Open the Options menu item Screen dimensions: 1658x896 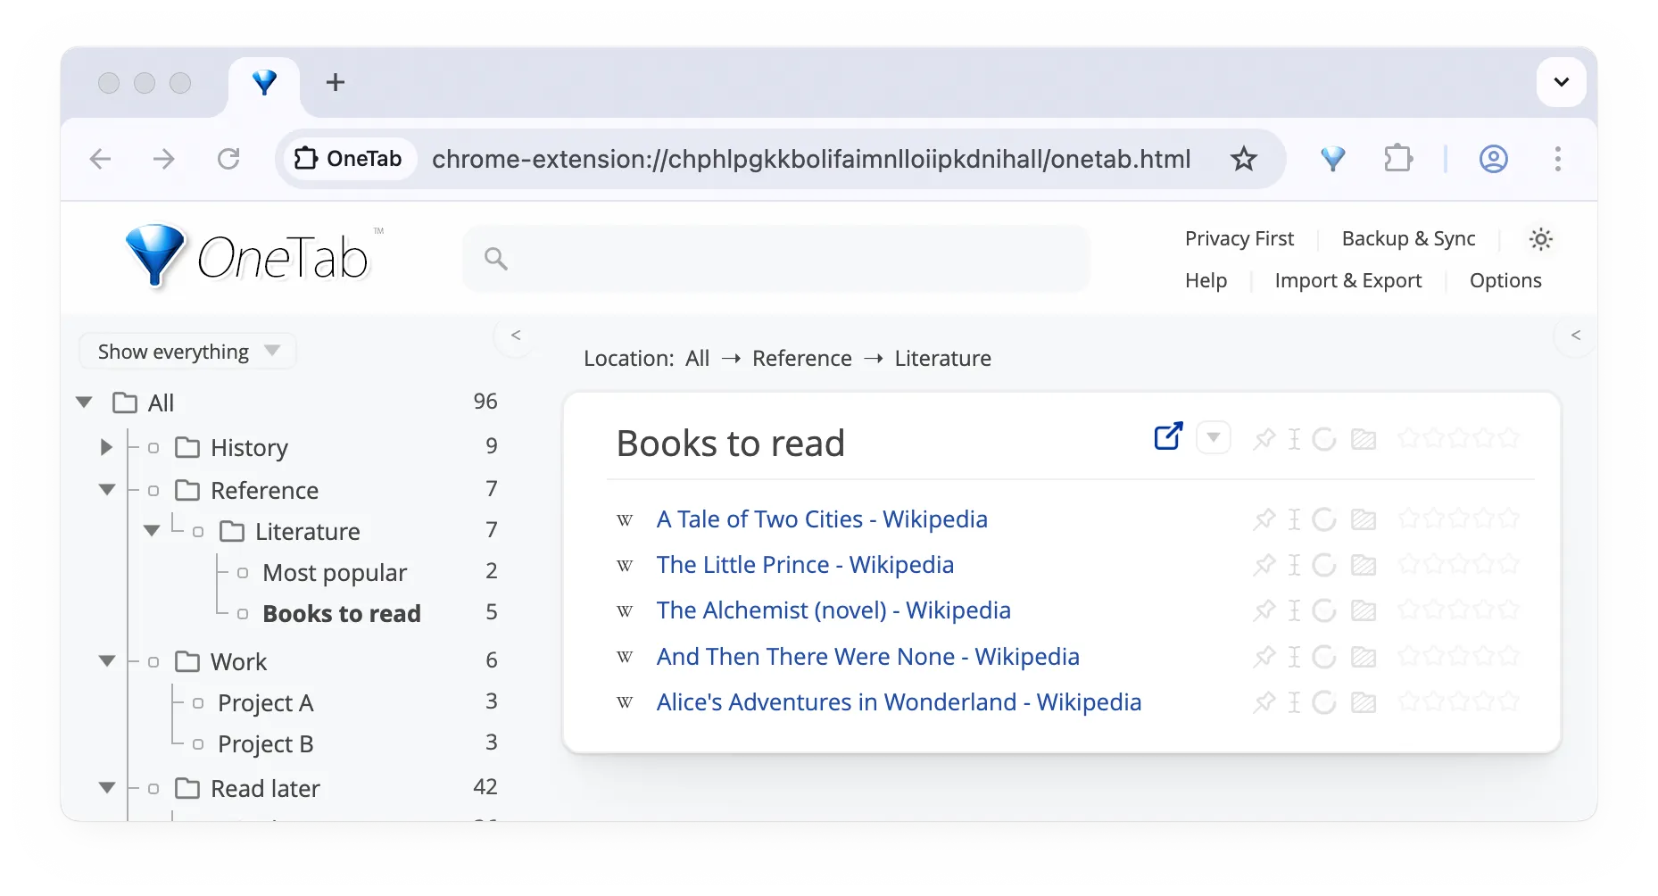tap(1505, 281)
